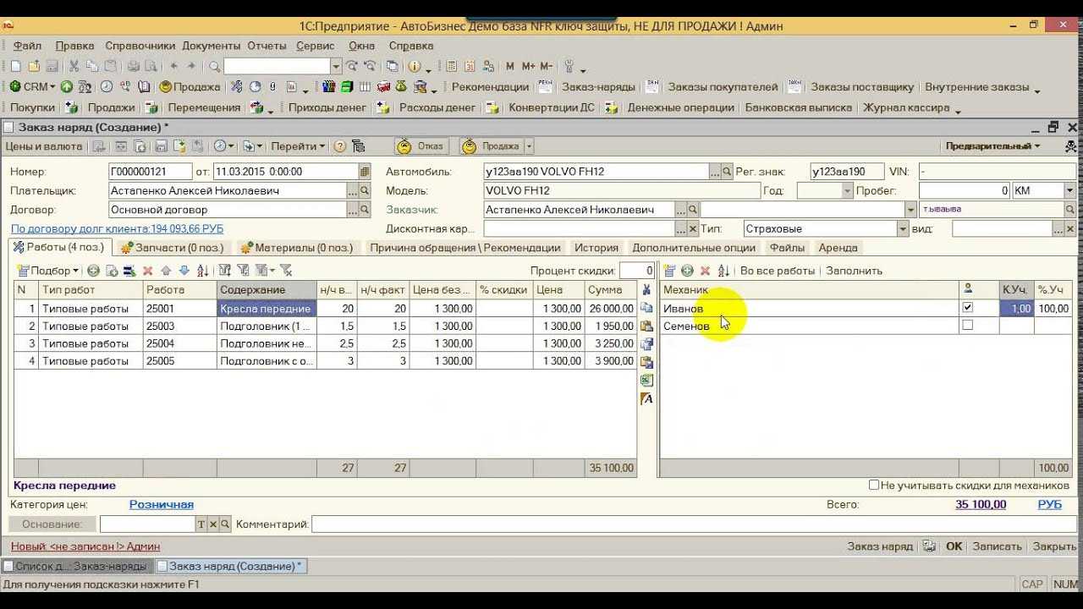Open the Справочники menu
Viewport: 1083px width, 609px height.
pos(140,46)
